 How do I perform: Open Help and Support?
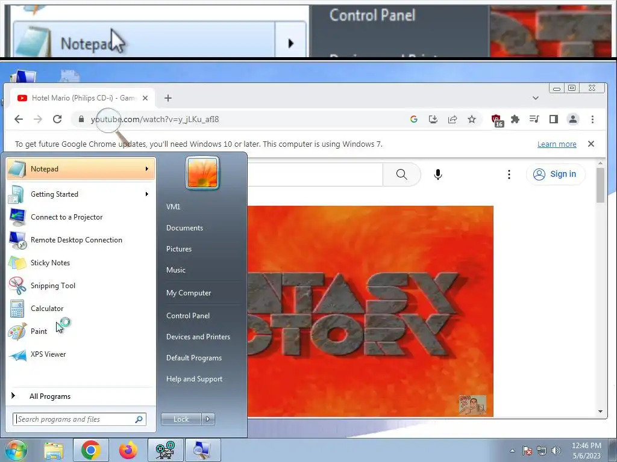point(194,379)
